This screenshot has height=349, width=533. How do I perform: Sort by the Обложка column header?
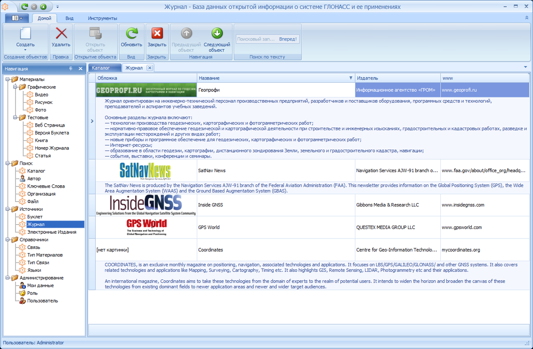146,78
